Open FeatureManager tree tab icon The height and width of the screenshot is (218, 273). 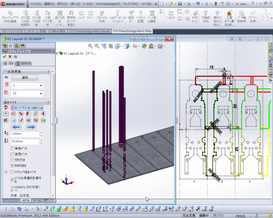(x=5, y=46)
